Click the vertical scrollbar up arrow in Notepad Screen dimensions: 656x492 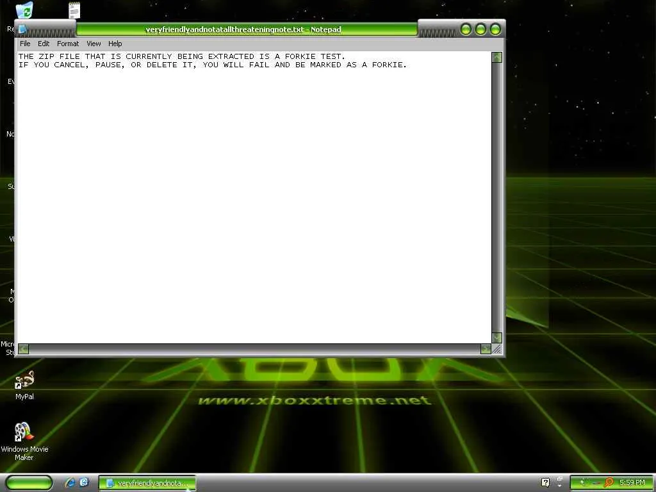pos(496,57)
